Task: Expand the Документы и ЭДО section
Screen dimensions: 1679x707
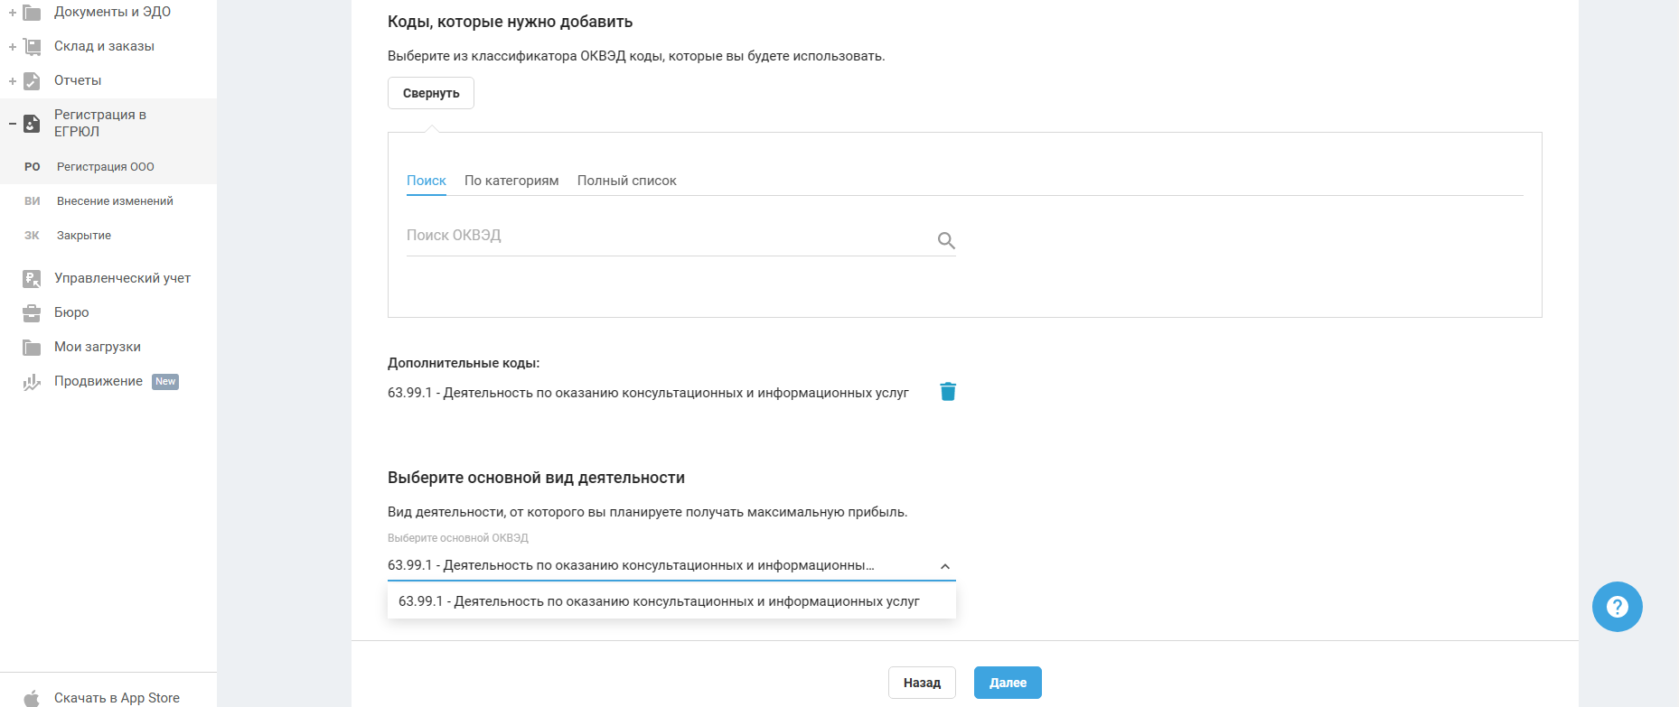Action: [x=13, y=13]
